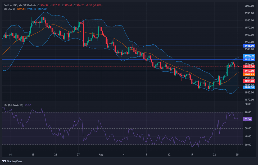The image size is (258, 165).
Task: Click the purple 61.57 RSI axis label
Action: click(x=248, y=119)
